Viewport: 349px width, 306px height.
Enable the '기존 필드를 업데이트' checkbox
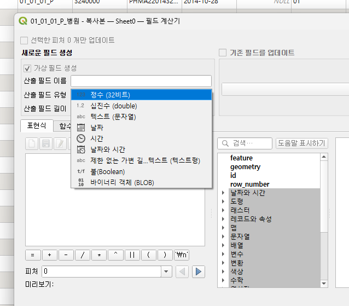[x=223, y=53]
